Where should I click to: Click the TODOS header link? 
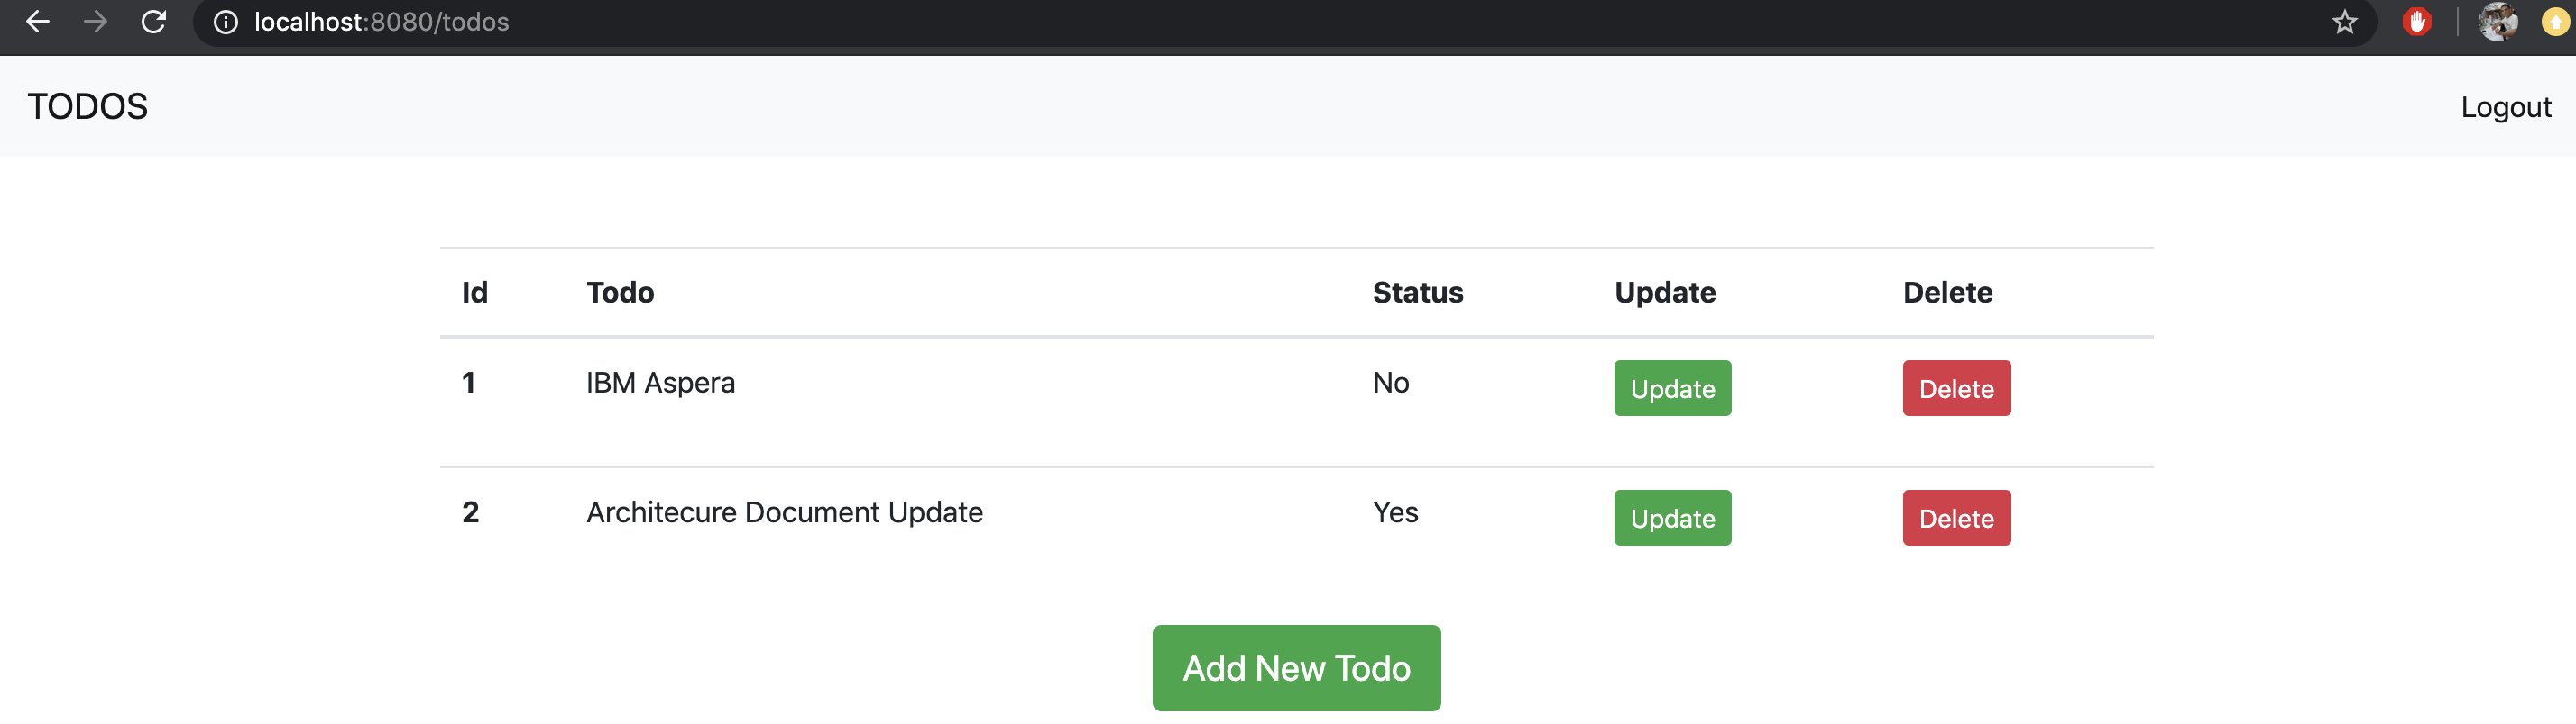tap(87, 106)
